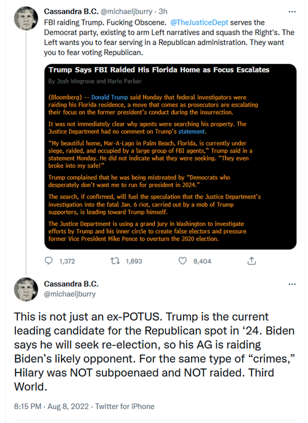Open more options on first tweet

click(292, 12)
